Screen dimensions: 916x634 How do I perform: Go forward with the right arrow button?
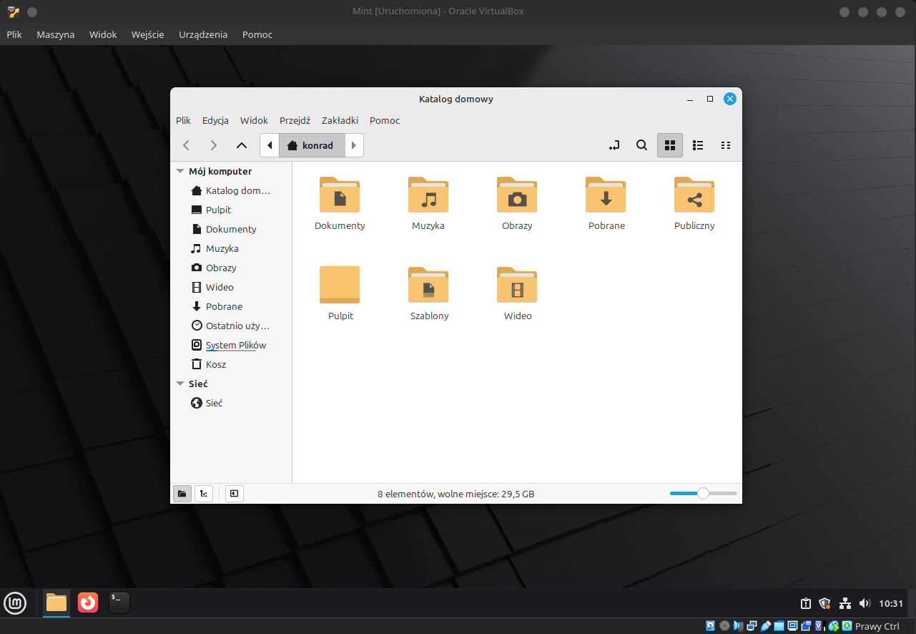(213, 145)
